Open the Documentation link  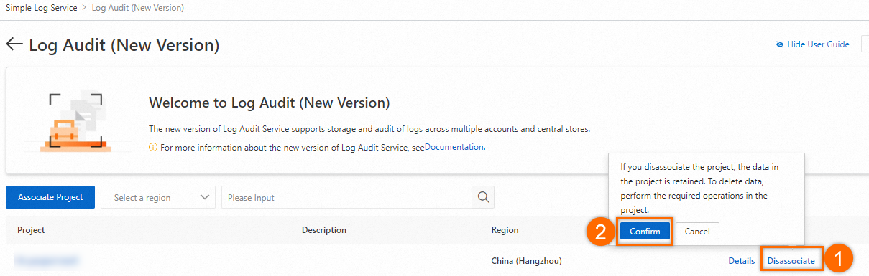(454, 147)
